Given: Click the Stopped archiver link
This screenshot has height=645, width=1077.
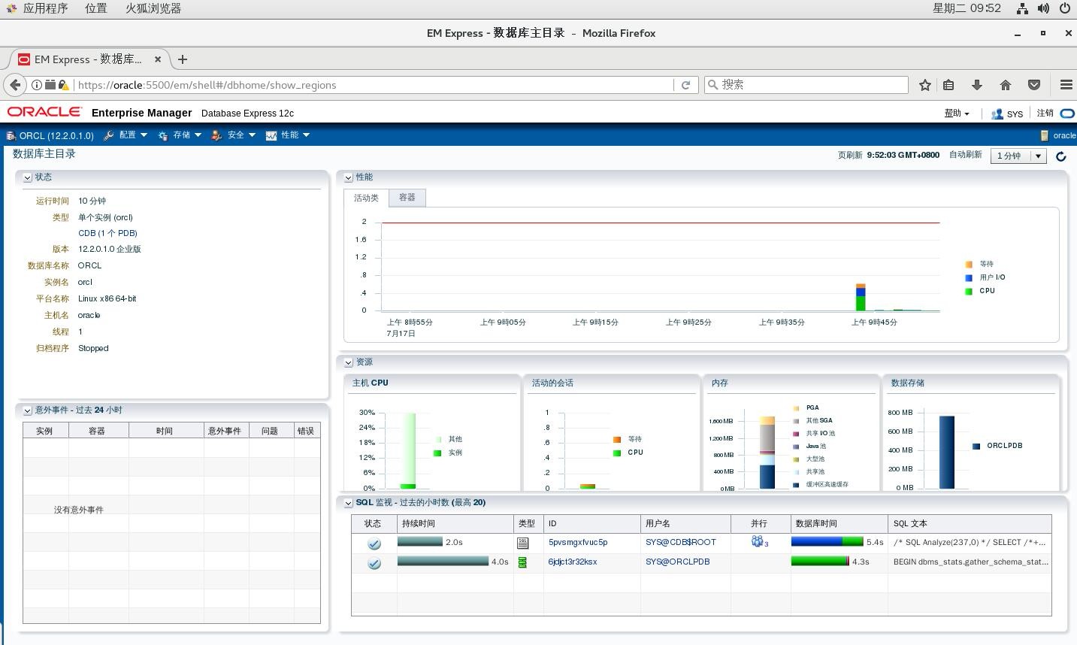Looking at the screenshot, I should pos(93,348).
